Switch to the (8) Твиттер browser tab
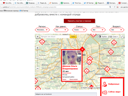 pyautogui.click(x=89, y=3)
